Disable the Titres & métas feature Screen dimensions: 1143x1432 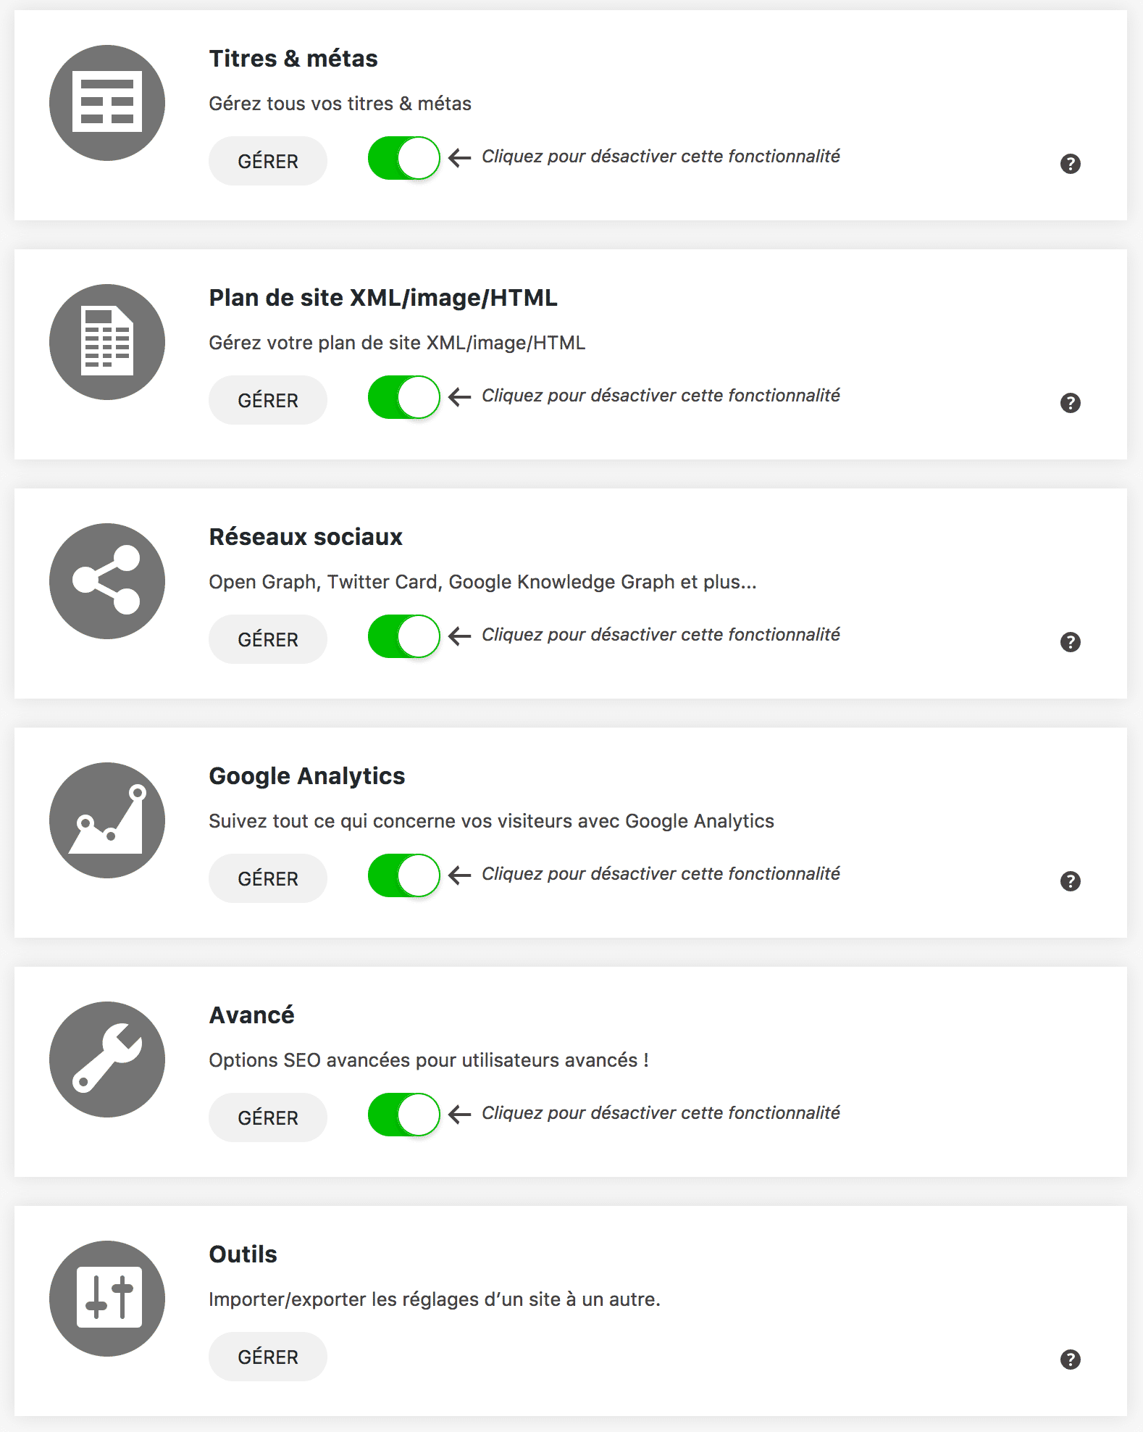[403, 157]
